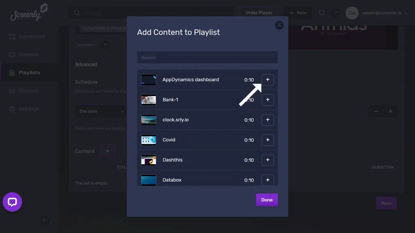Screen dimensions: 415x233
Task: Select the Covid thumbnail
Action: coord(148,140)
